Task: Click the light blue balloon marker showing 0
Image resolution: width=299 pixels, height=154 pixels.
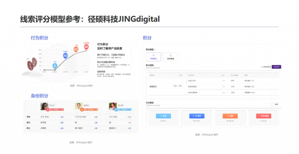Action: click(x=55, y=66)
